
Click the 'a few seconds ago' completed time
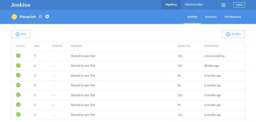coord(214,56)
